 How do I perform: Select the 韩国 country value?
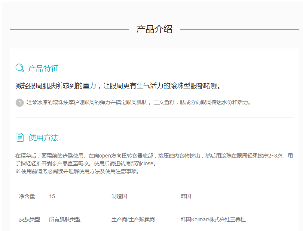[186, 196]
